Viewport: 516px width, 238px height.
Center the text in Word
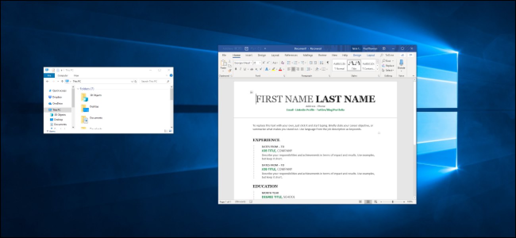[293, 69]
